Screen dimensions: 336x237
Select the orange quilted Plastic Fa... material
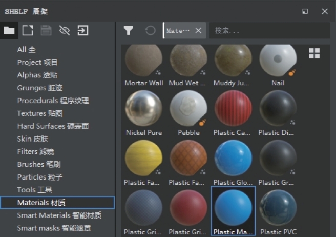[188, 163]
